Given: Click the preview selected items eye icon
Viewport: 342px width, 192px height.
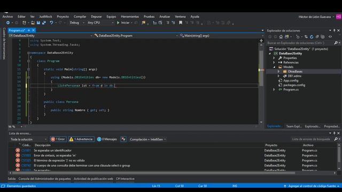Looking at the screenshot, I should (x=330, y=37).
